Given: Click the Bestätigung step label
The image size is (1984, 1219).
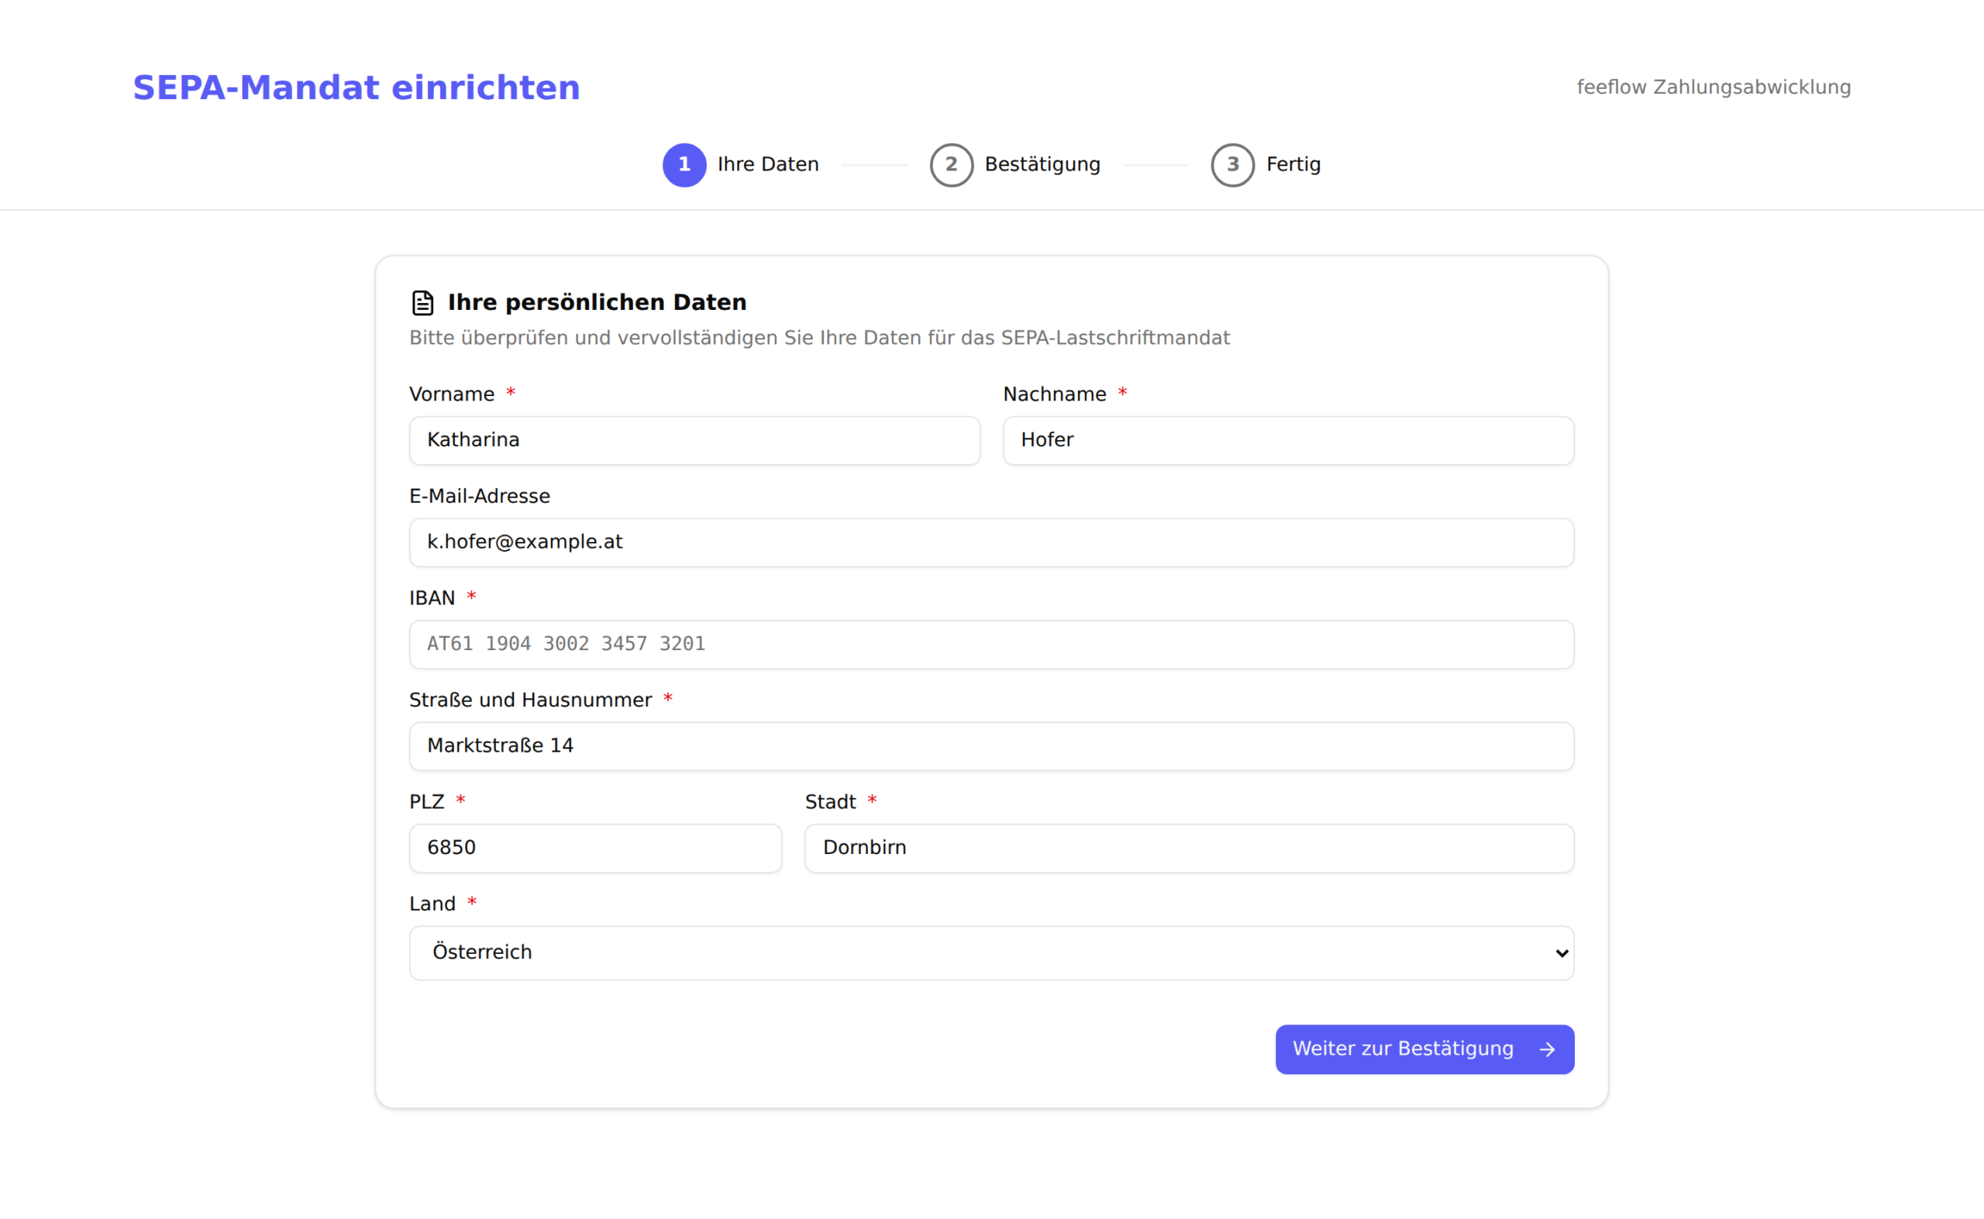Looking at the screenshot, I should point(1042,164).
